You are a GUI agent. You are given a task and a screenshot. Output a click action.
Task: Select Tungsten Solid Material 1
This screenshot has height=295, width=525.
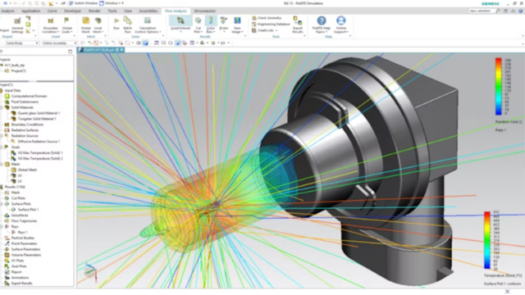click(x=37, y=119)
